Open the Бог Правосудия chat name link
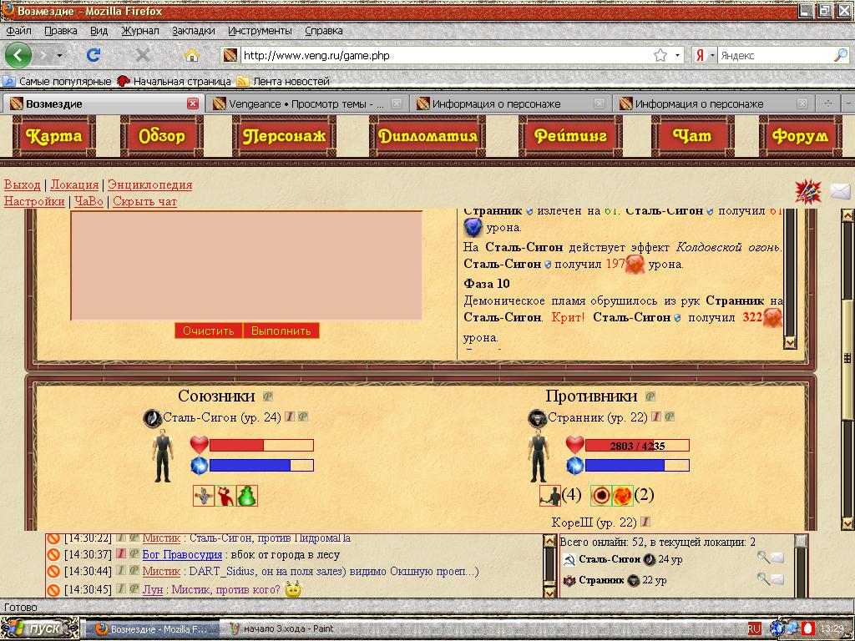Screen dimensions: 855x641 pos(182,555)
